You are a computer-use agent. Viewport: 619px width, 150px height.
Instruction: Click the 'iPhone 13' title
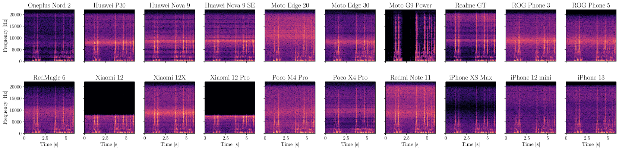(x=591, y=78)
